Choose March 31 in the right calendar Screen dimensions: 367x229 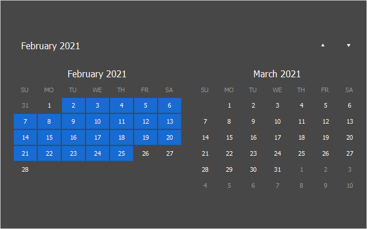(x=278, y=169)
